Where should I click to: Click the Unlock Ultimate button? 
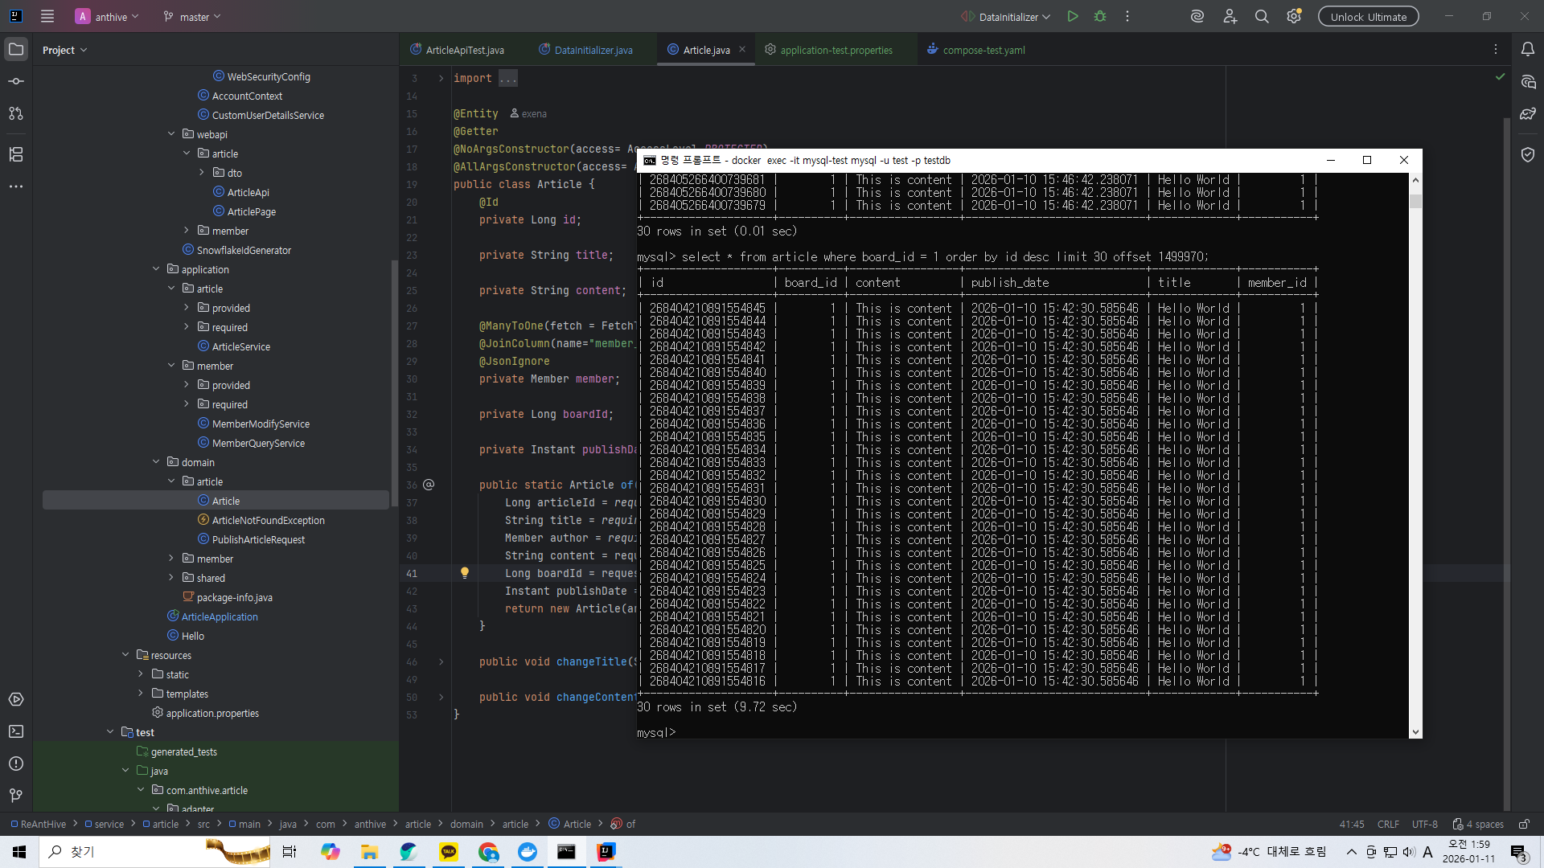(1368, 16)
